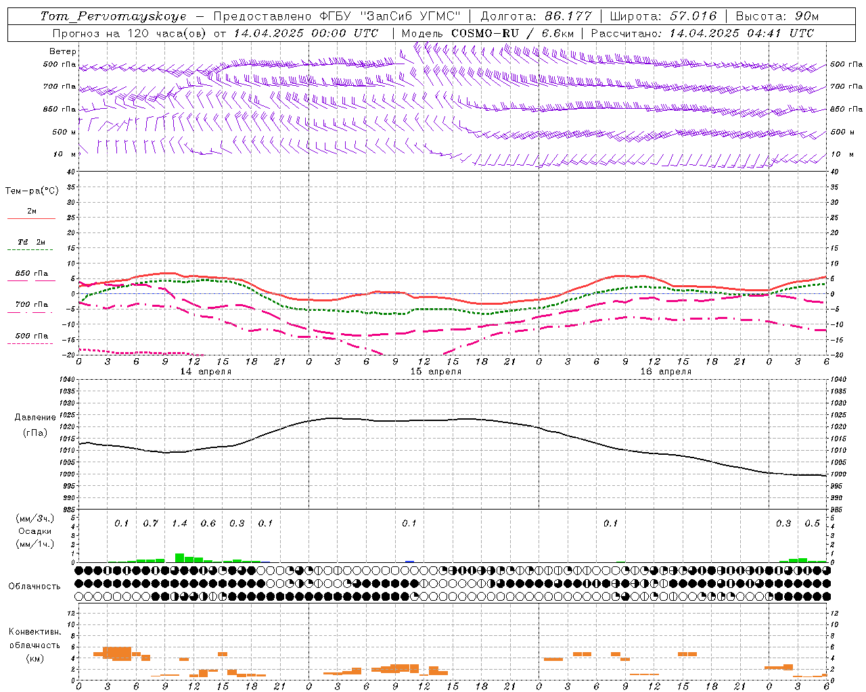Click the Облачность cloud cover label
This screenshot has width=866, height=692.
click(x=34, y=587)
